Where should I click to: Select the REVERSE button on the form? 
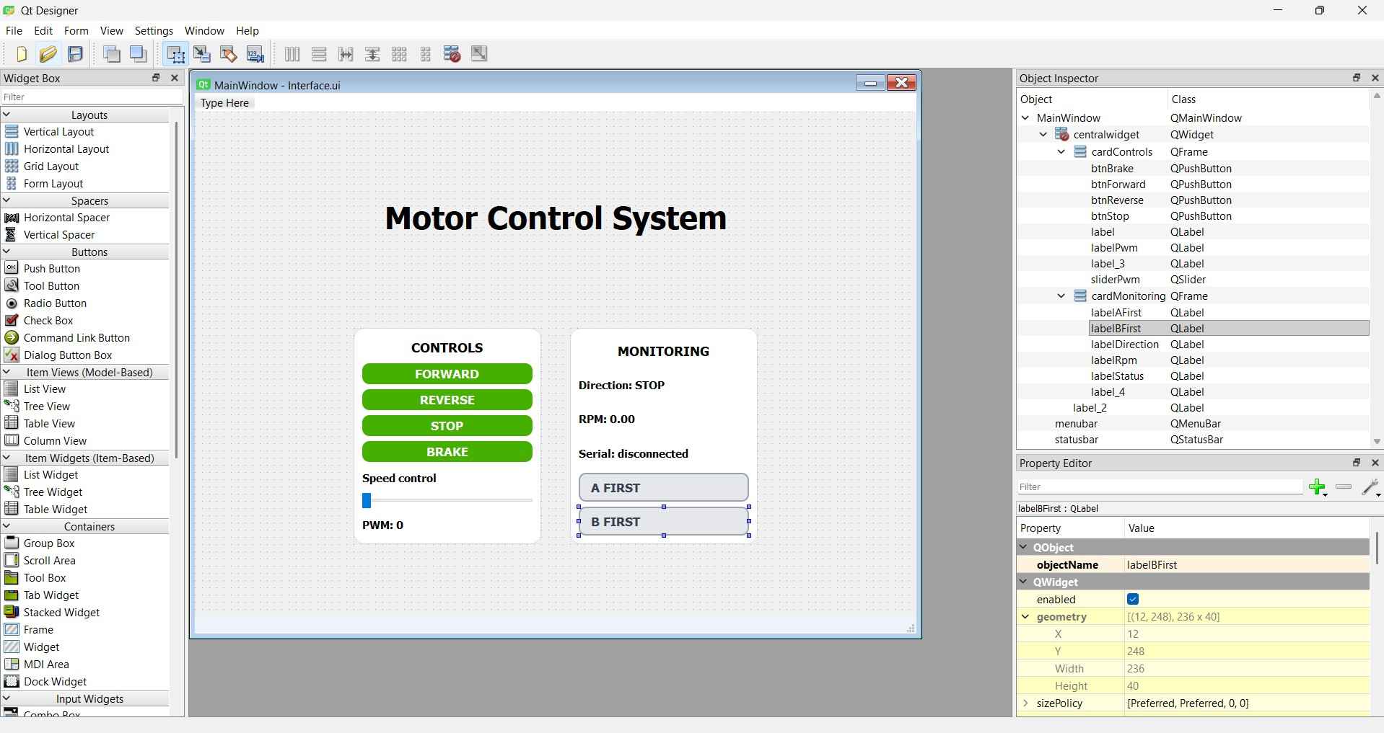[447, 400]
